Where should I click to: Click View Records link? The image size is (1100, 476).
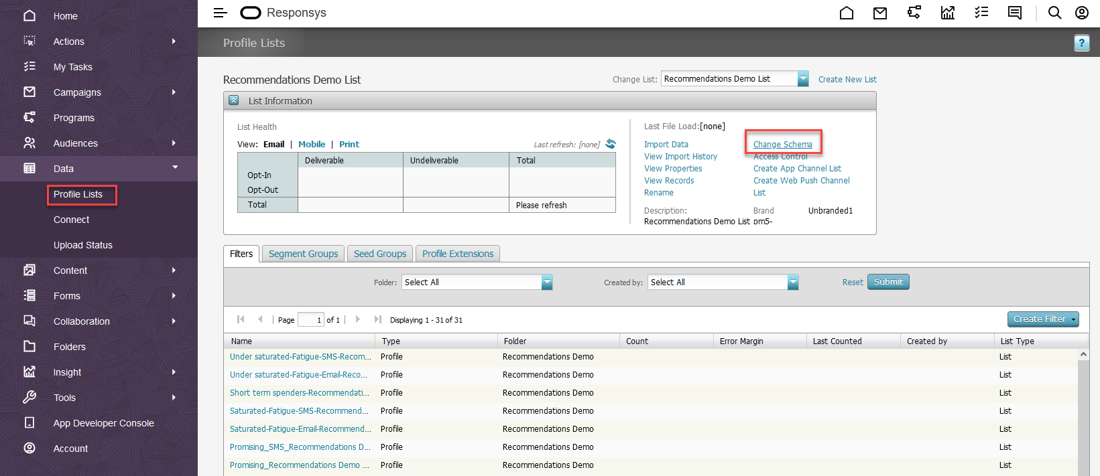669,180
